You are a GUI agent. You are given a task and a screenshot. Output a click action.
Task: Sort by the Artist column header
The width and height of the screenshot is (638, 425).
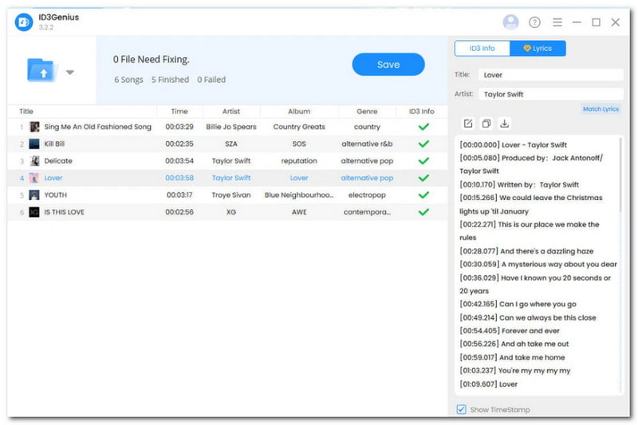click(230, 111)
